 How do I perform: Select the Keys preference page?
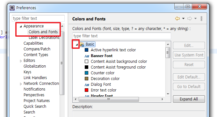click(27, 72)
